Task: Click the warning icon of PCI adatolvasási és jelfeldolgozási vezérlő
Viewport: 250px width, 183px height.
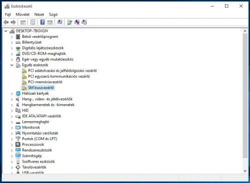Action: pyautogui.click(x=24, y=71)
